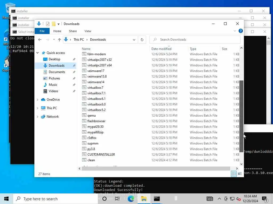
Task: Go back using the Back arrow
Action: point(40,40)
